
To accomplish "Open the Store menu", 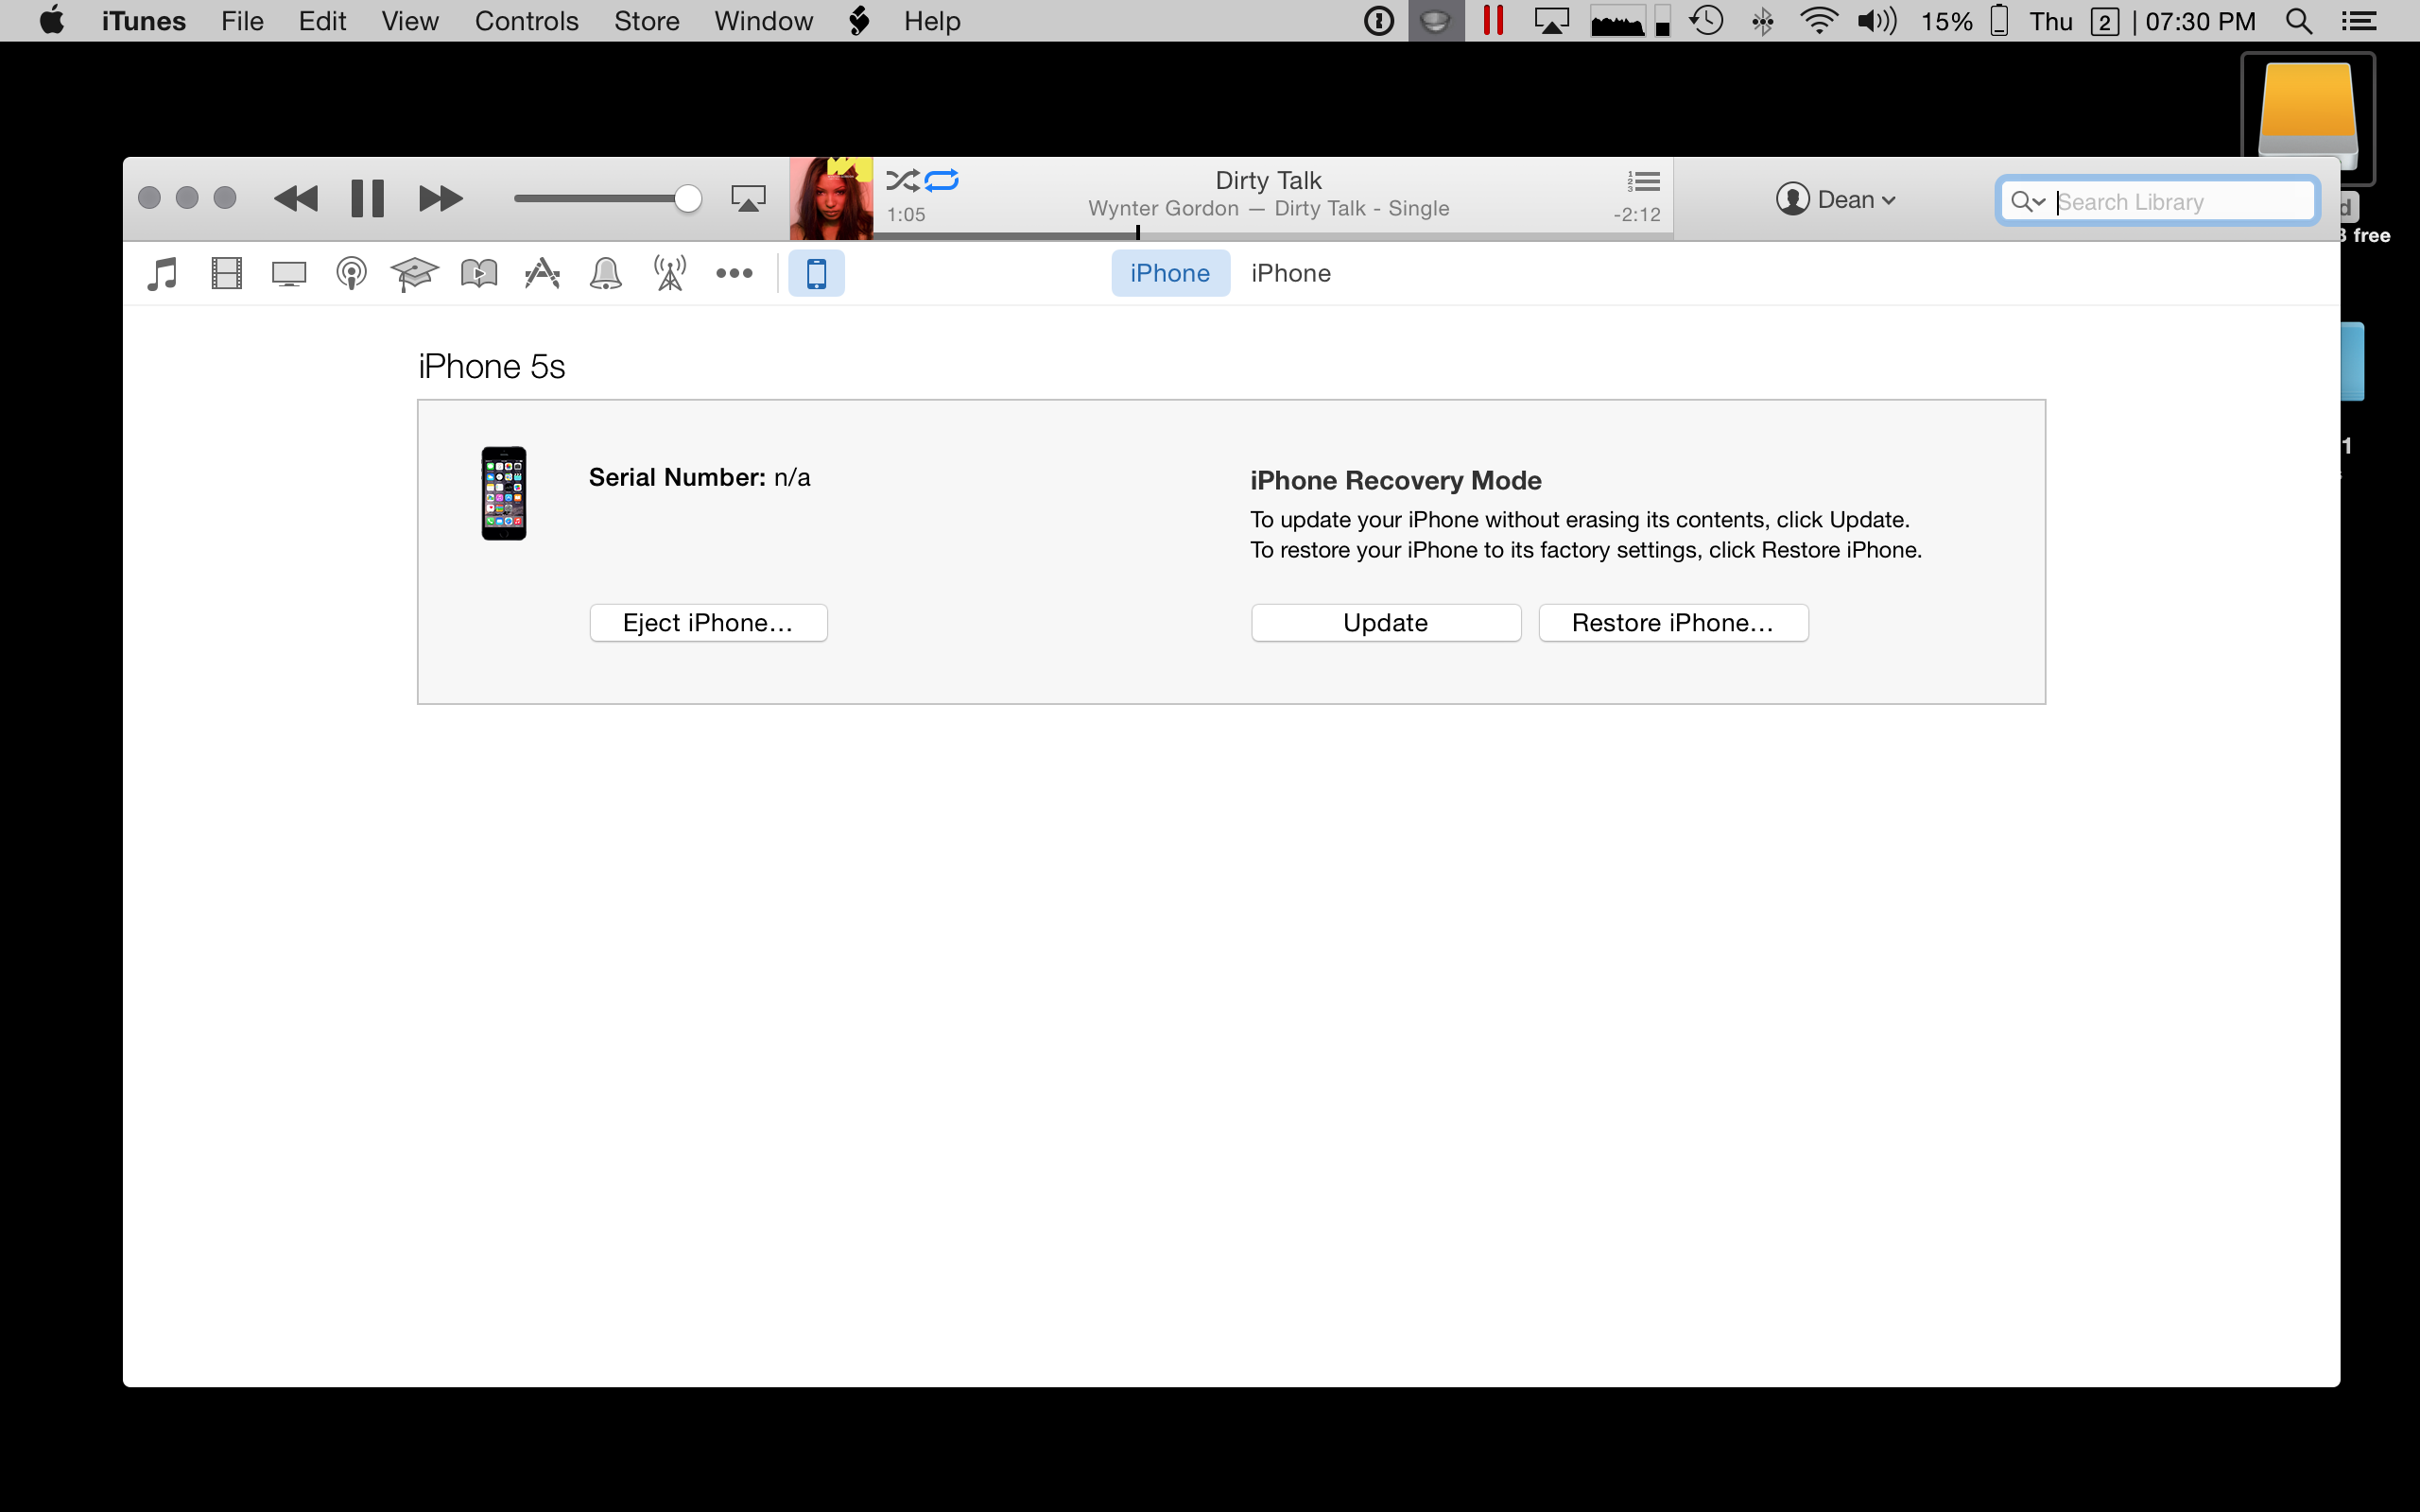I will pyautogui.click(x=646, y=21).
